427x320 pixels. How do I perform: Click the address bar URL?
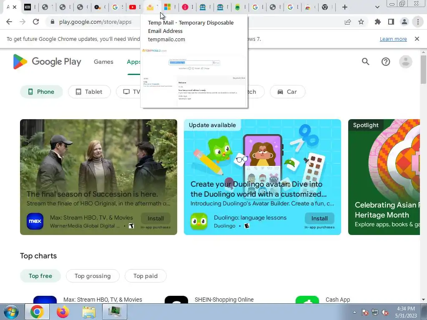tap(95, 22)
